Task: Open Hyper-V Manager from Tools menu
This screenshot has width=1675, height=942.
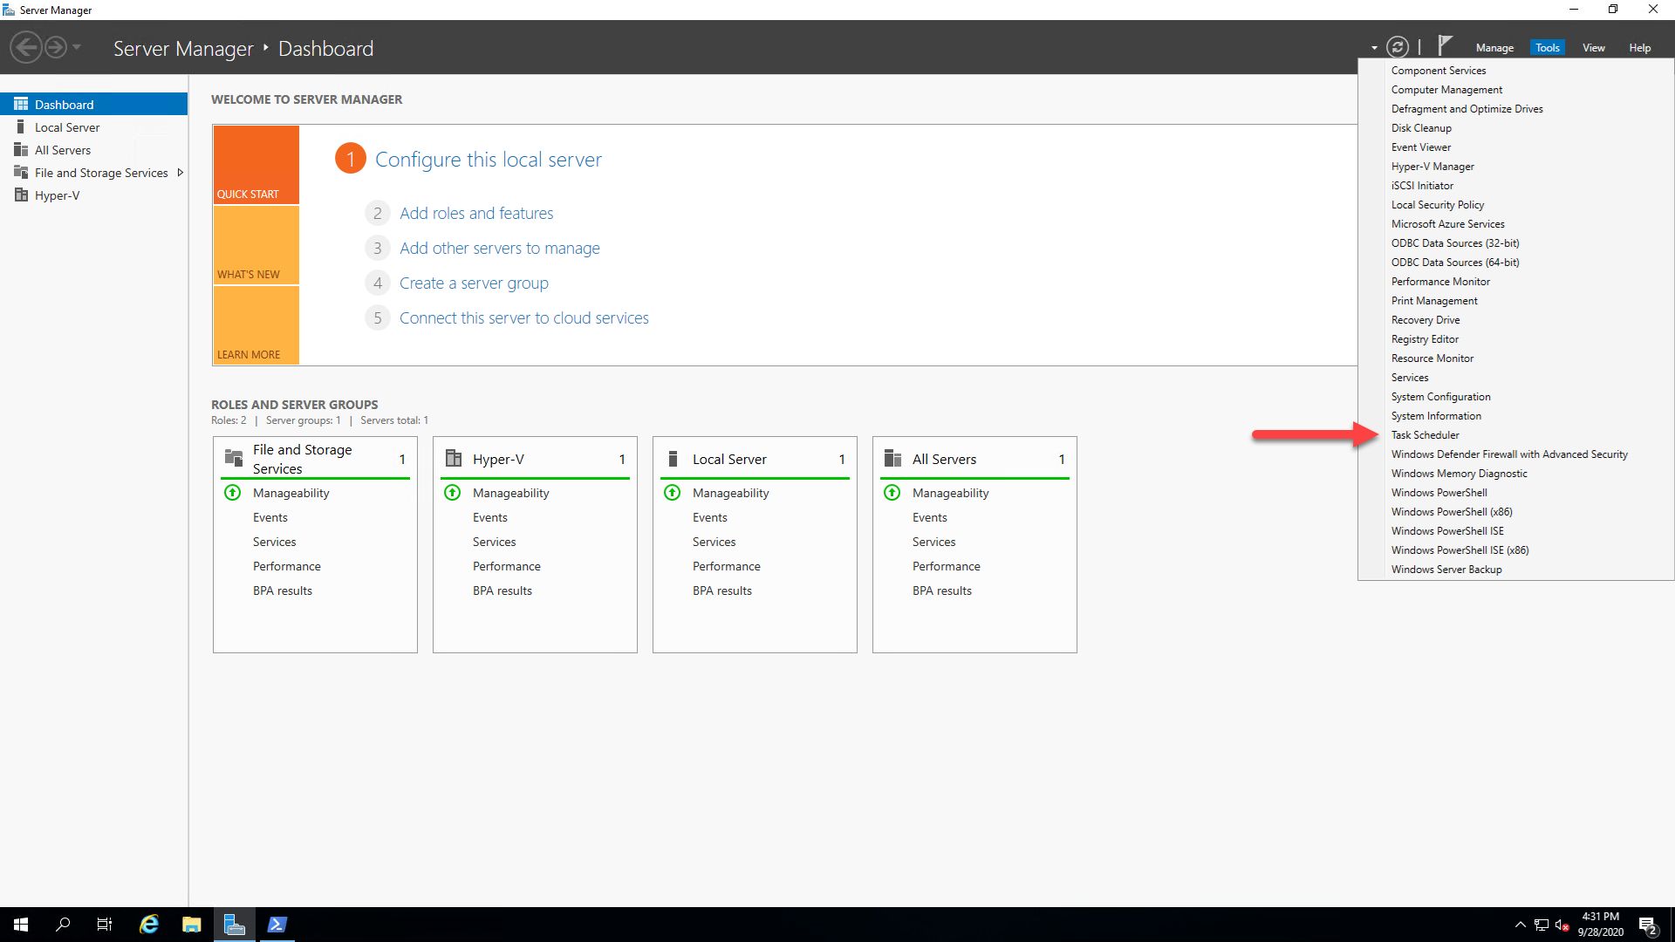Action: [x=1516, y=167]
